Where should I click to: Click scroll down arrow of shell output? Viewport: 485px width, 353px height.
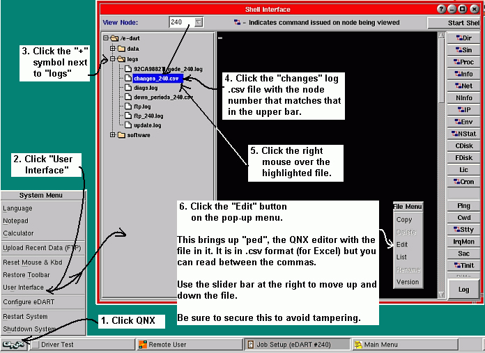(x=441, y=295)
